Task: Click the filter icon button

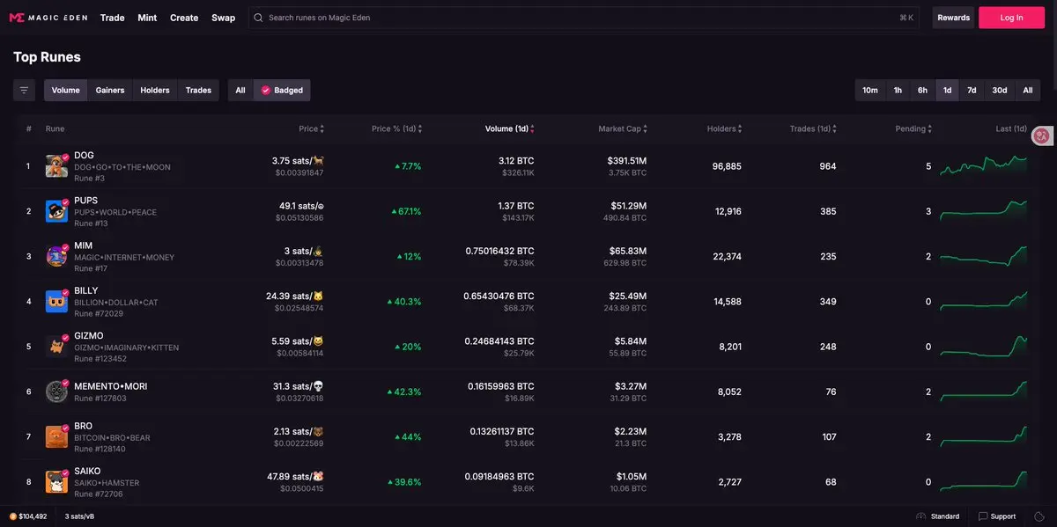Action: coord(25,90)
